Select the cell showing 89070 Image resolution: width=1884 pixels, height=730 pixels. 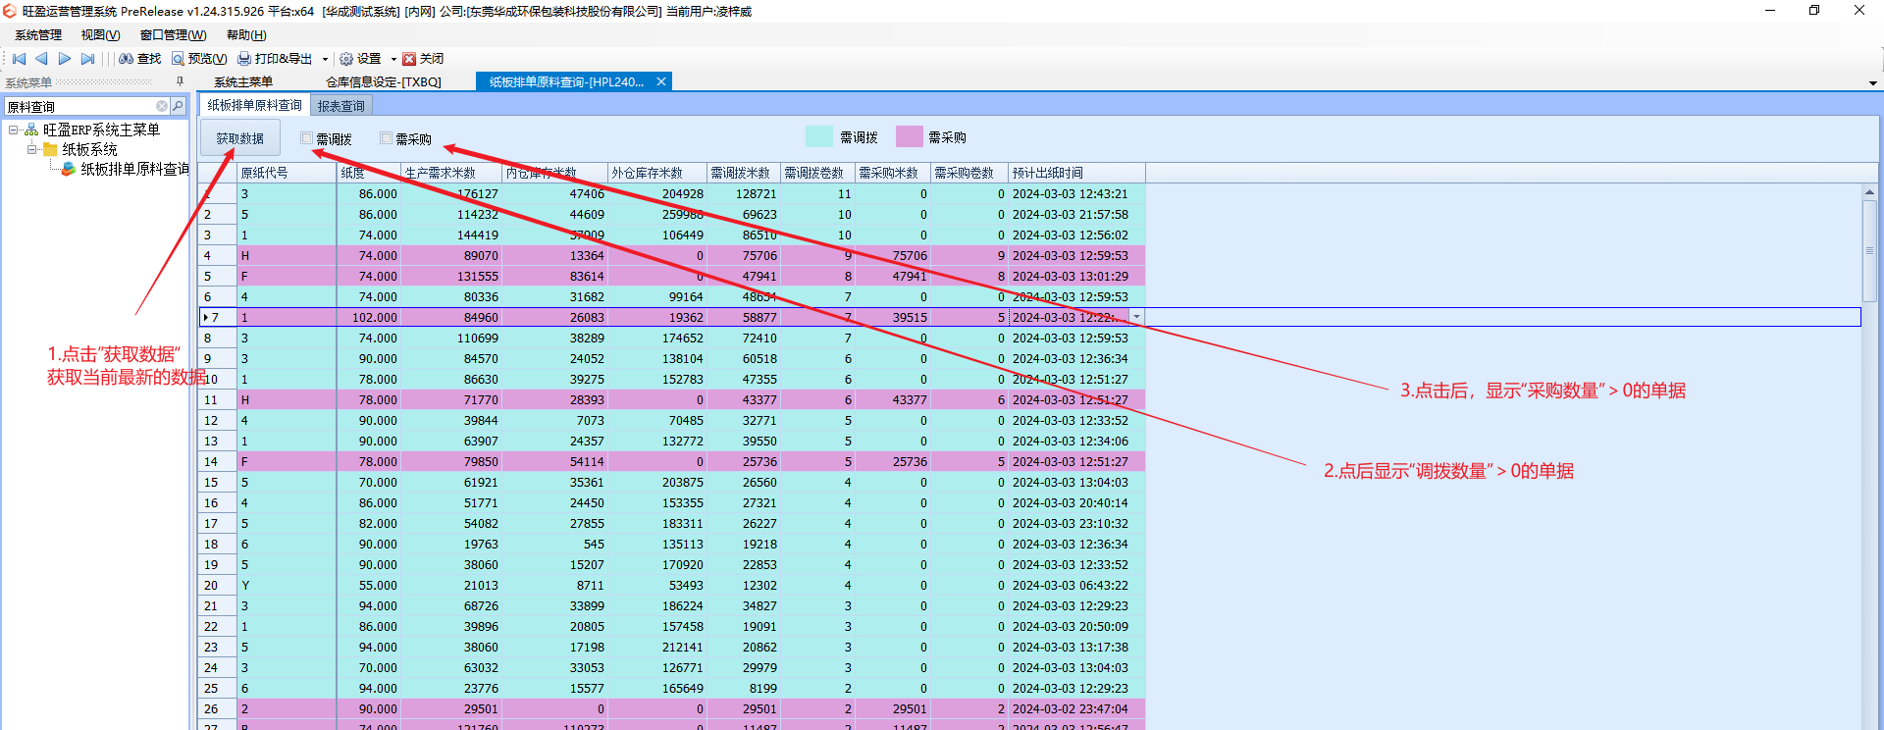point(451,256)
